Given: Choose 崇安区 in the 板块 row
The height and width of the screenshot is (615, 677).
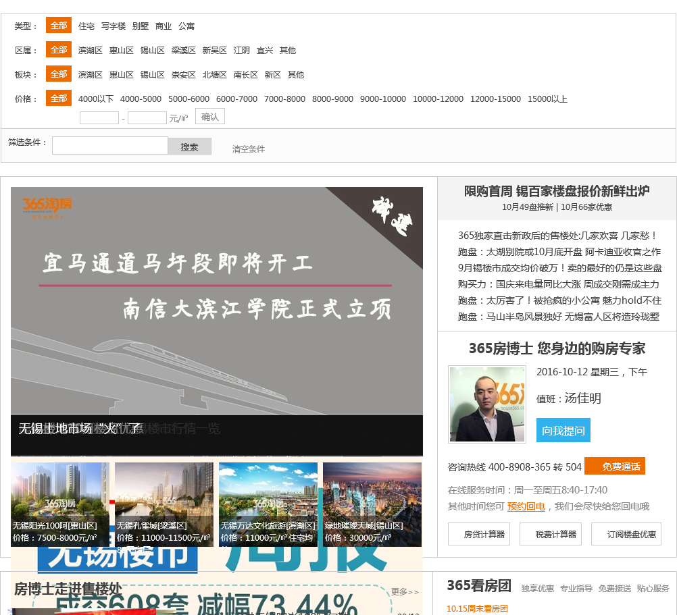Looking at the screenshot, I should (x=184, y=75).
